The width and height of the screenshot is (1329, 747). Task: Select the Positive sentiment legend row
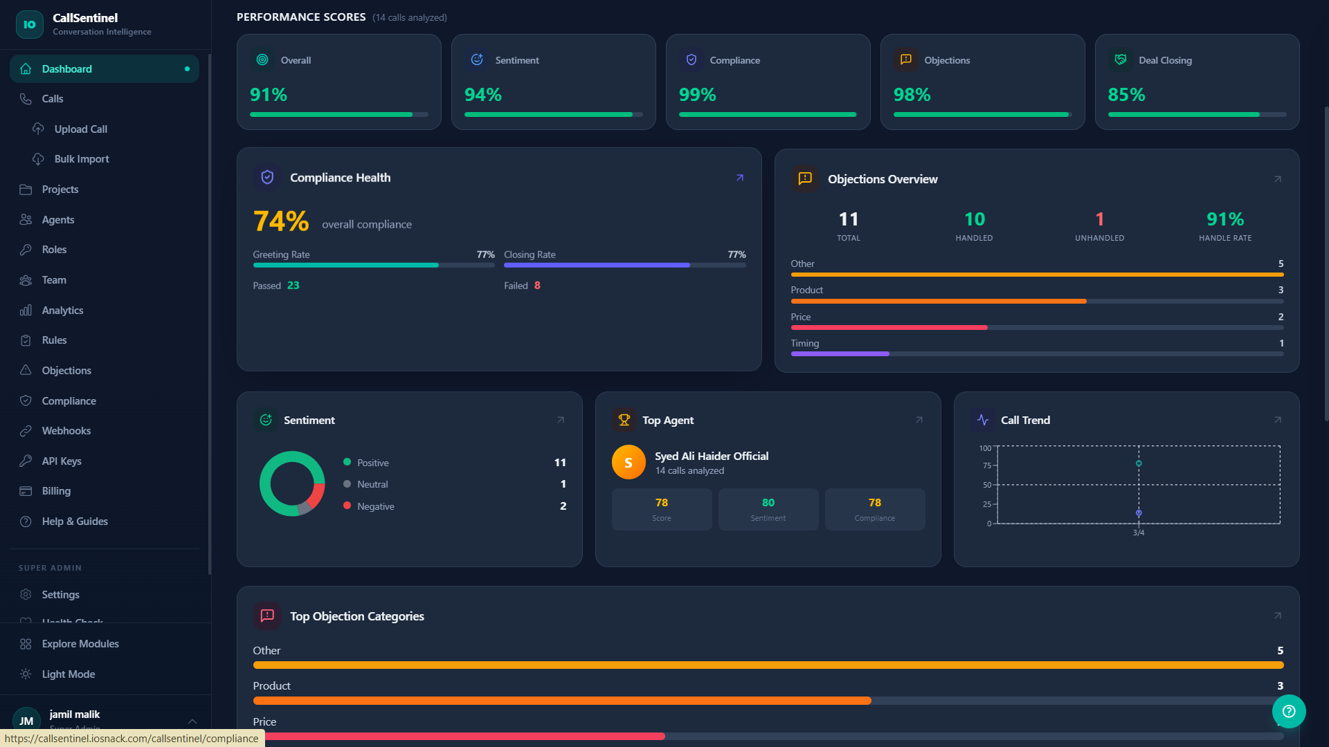(455, 463)
